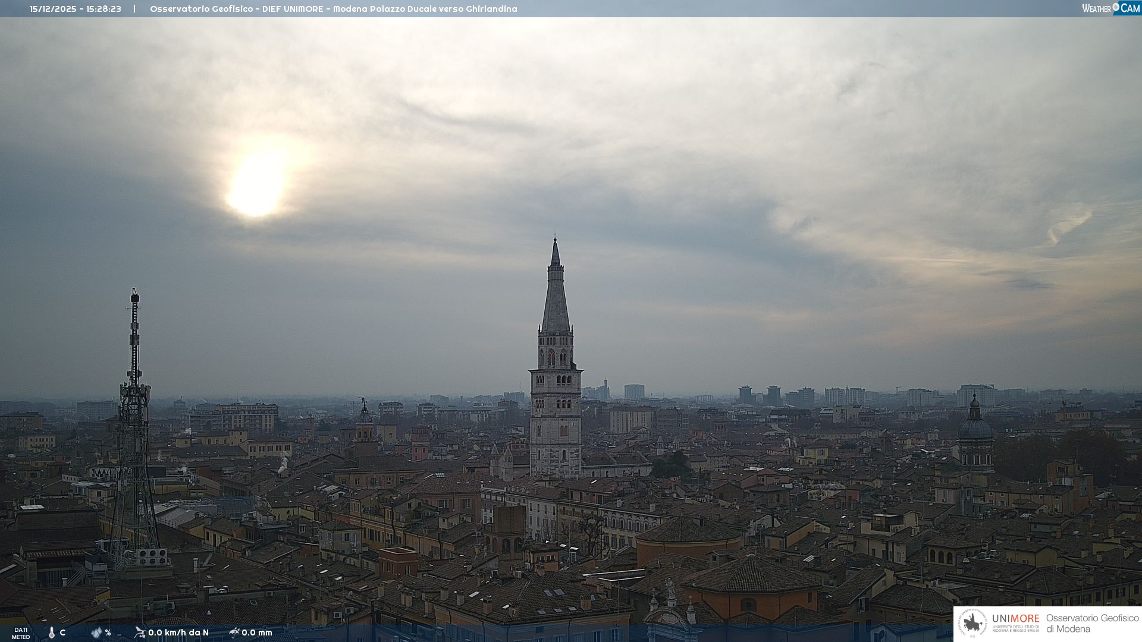Click the Osservatorio Geofisico di Modena text

click(1092, 624)
